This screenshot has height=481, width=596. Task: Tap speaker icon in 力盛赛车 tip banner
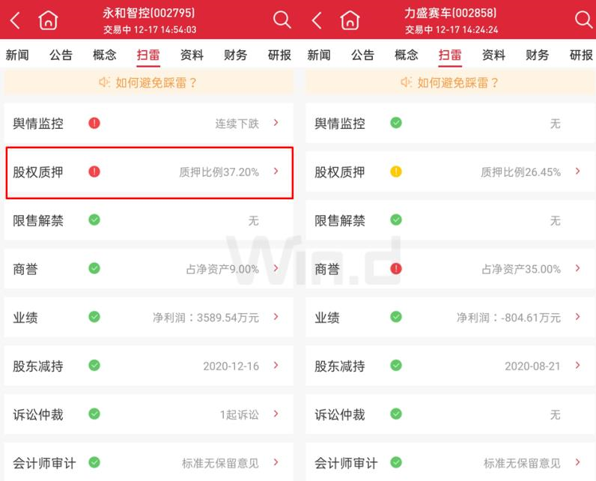coord(406,82)
